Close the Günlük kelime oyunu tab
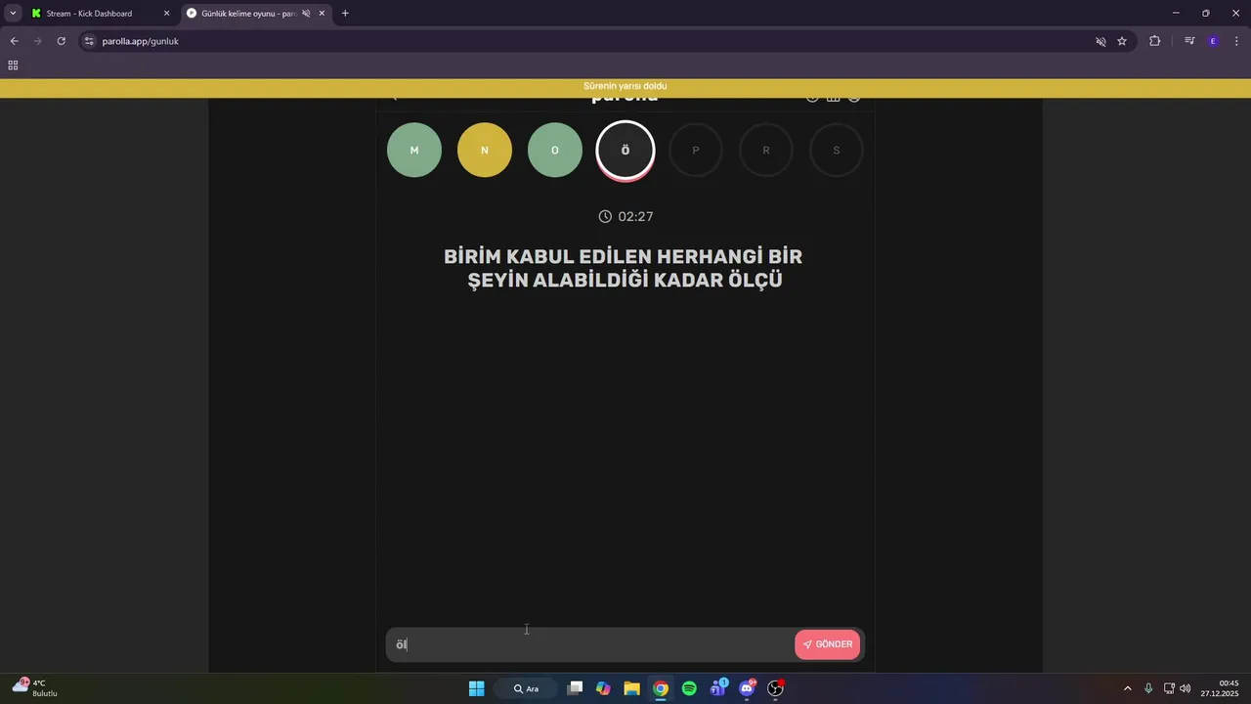 click(322, 14)
